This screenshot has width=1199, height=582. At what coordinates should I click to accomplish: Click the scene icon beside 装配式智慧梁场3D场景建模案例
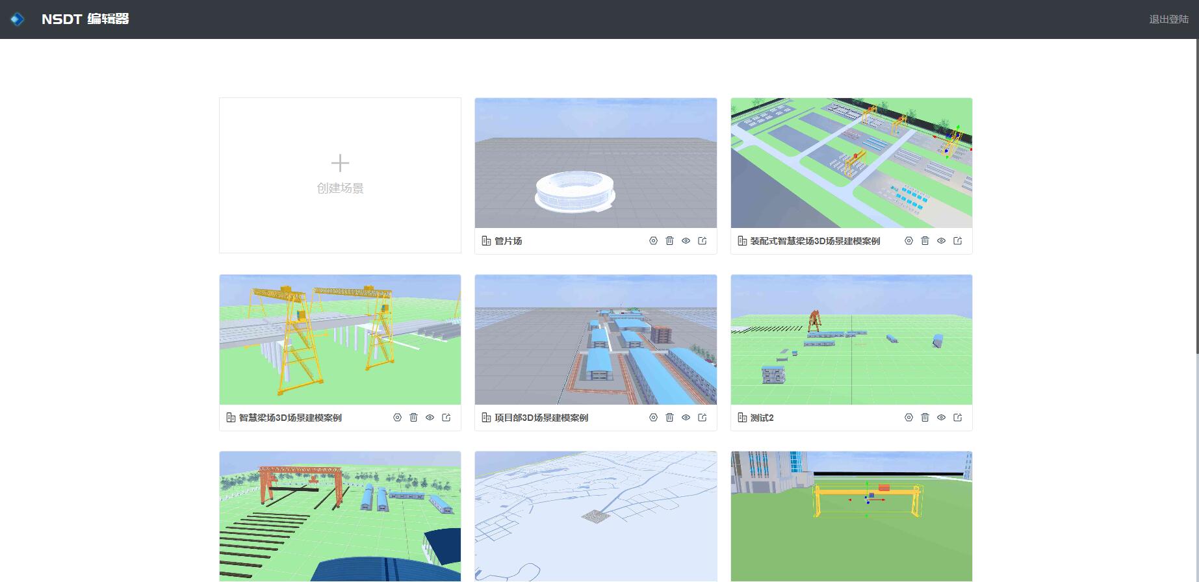pyautogui.click(x=742, y=241)
